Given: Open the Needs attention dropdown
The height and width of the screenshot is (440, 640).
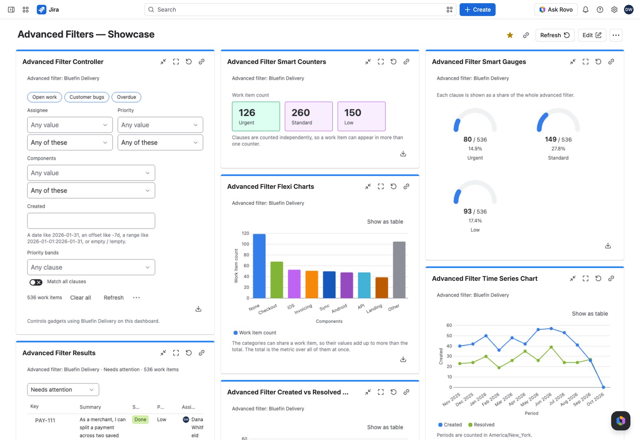Looking at the screenshot, I should pyautogui.click(x=63, y=390).
